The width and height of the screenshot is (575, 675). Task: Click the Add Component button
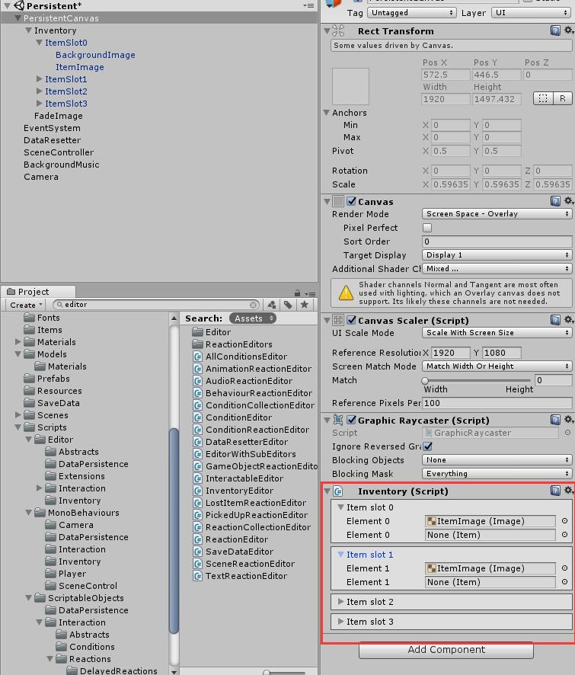[446, 650]
